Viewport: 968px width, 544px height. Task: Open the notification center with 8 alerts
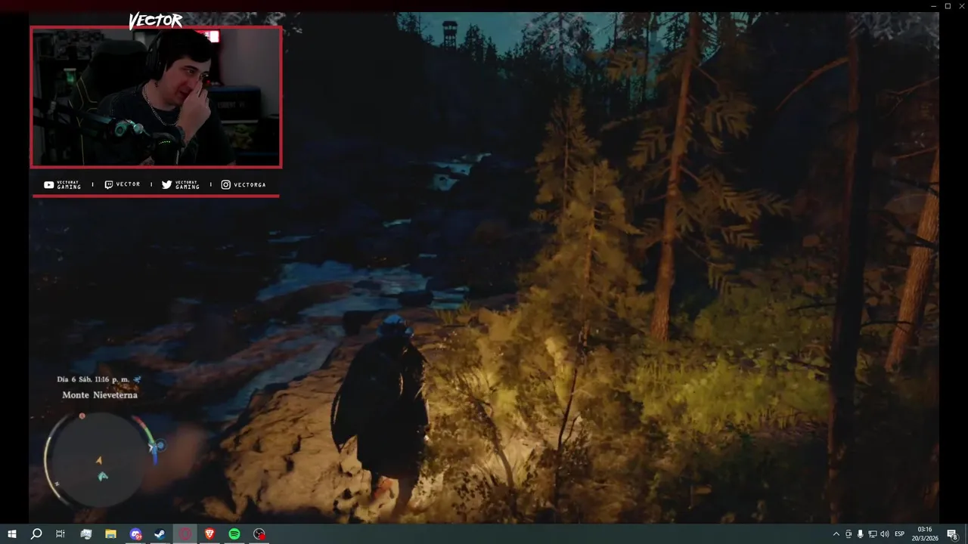click(x=952, y=534)
